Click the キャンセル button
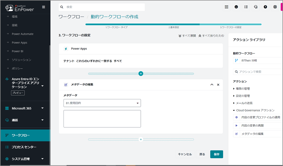This screenshot has width=283, height=166. pos(185,154)
